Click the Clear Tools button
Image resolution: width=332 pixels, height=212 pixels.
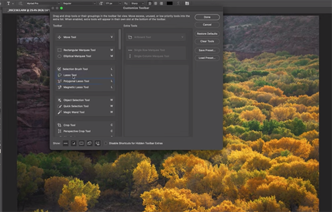point(207,42)
